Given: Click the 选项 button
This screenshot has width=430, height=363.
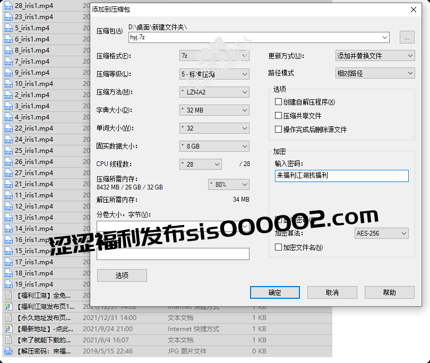Looking at the screenshot, I should point(122,275).
